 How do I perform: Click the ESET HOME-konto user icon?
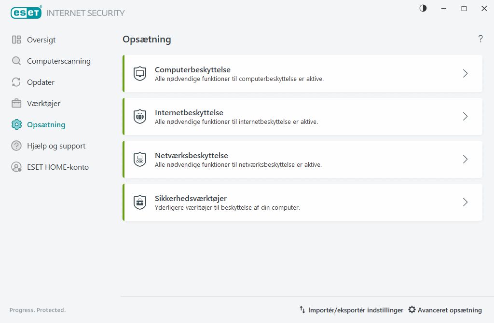pos(16,167)
